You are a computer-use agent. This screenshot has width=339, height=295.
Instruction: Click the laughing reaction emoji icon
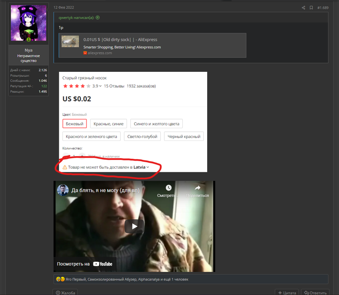(x=58, y=279)
